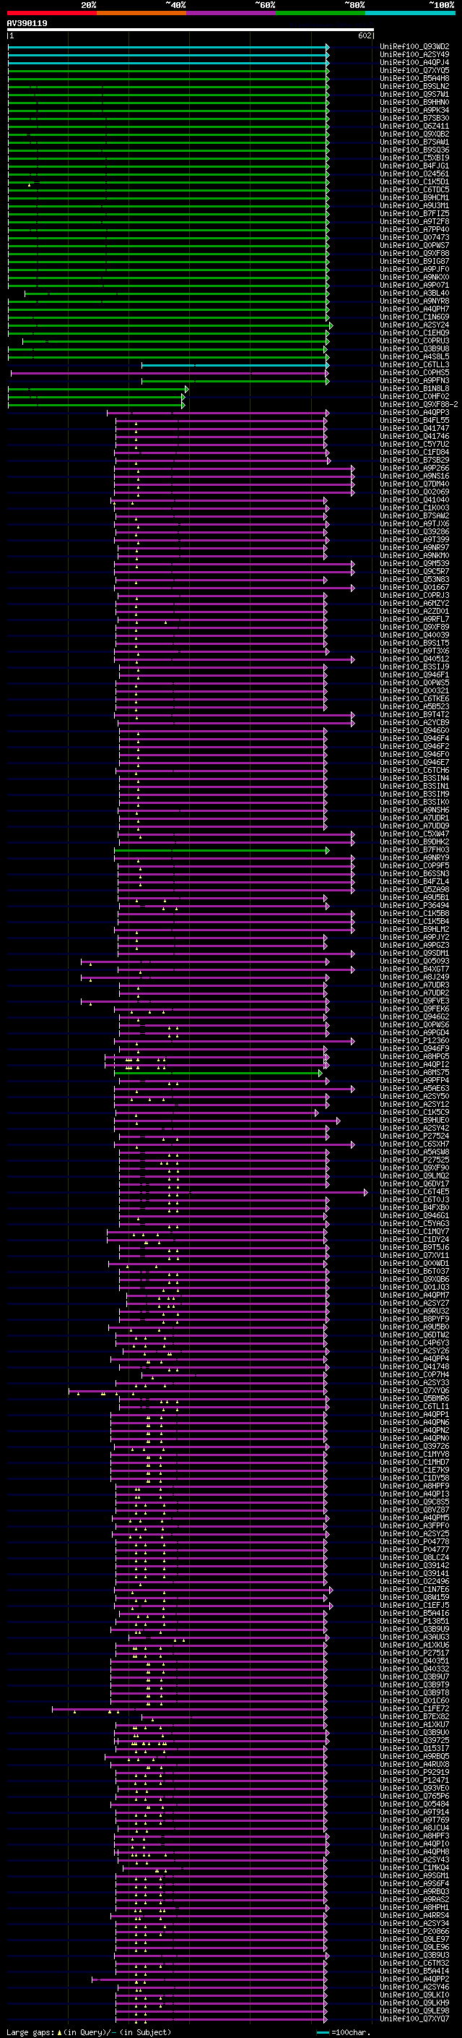The height and width of the screenshot is (2038, 462).
Task: Click the Large gaps legend text
Action: pos(90,2032)
